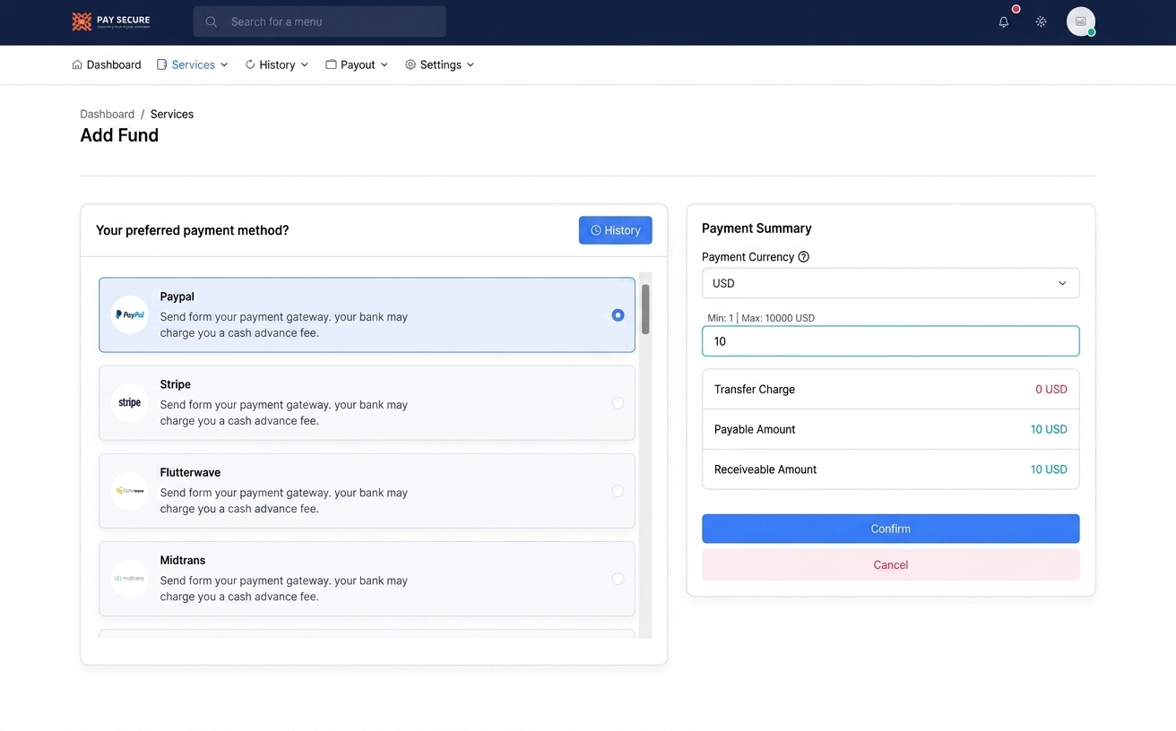1176x731 pixels.
Task: Expand the History menu chevron
Action: click(305, 64)
